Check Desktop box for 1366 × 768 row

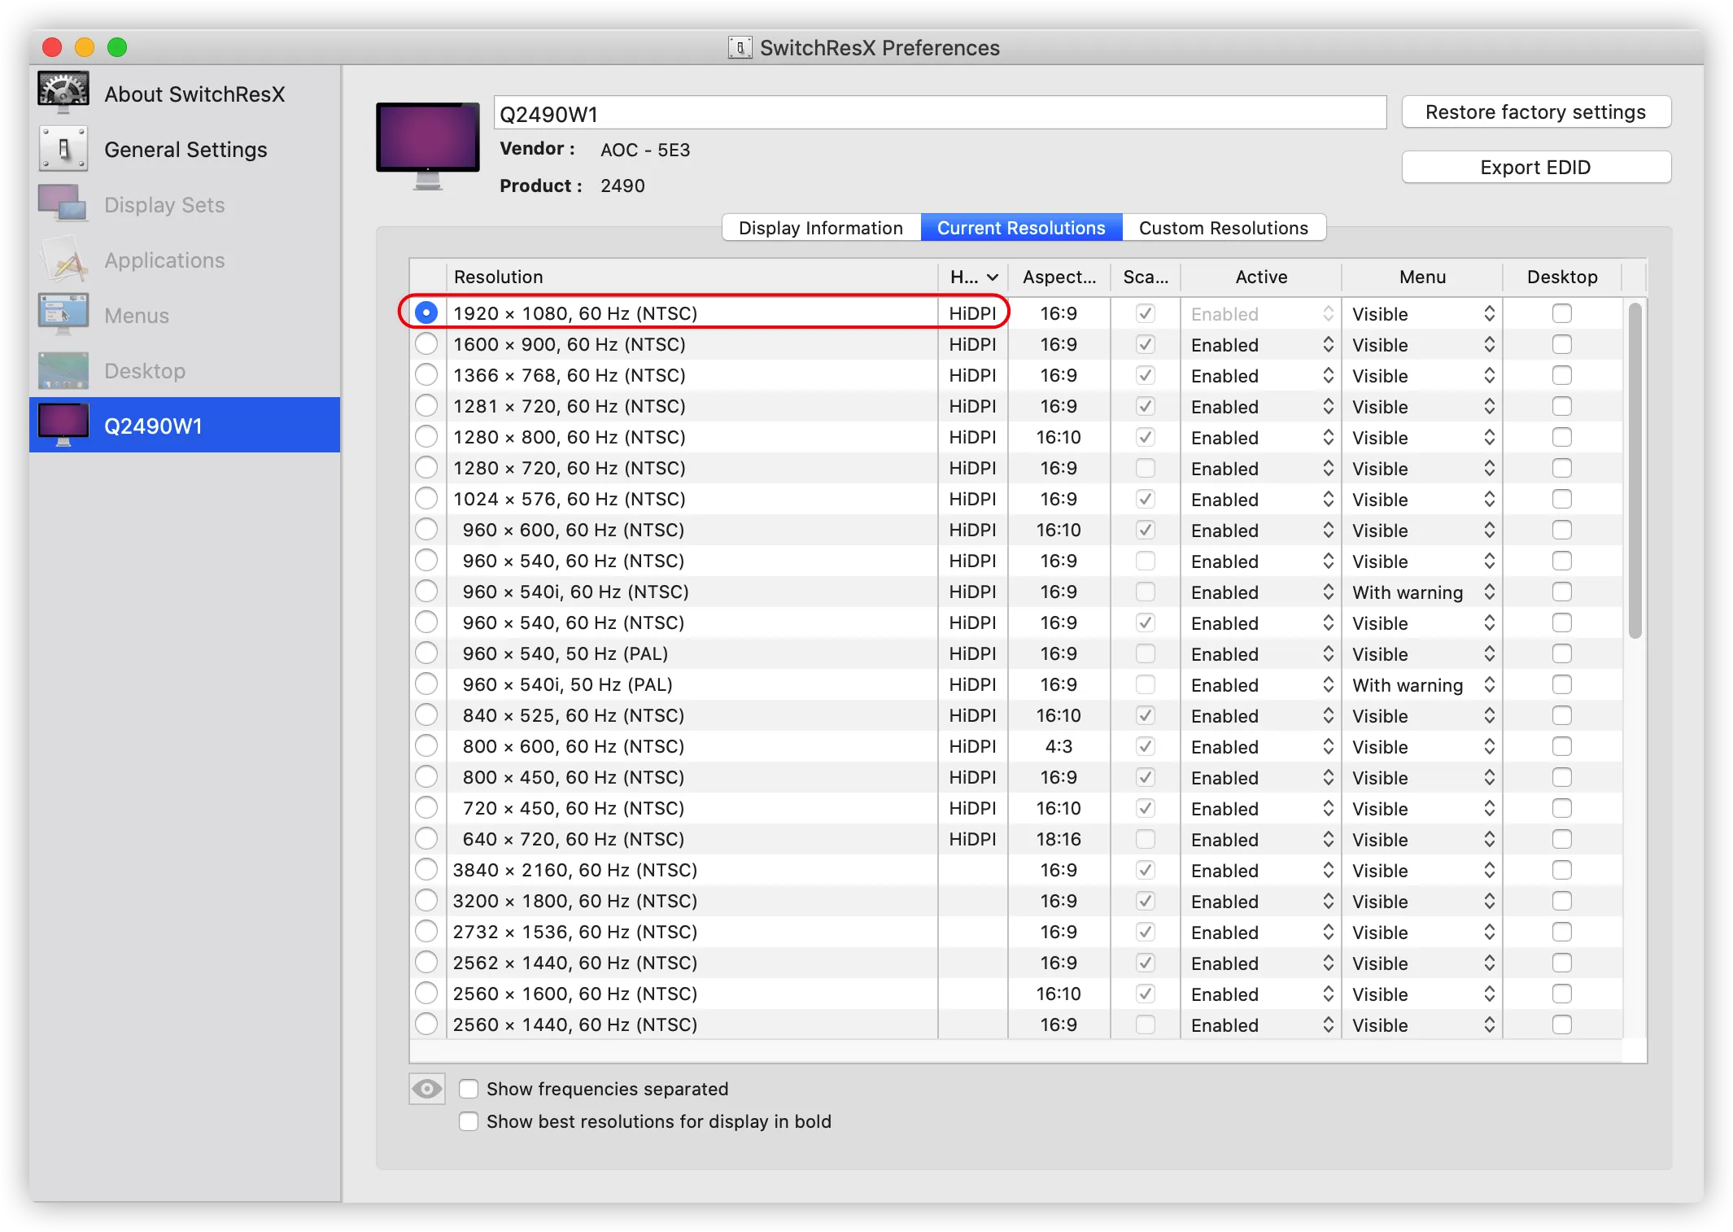tap(1561, 375)
